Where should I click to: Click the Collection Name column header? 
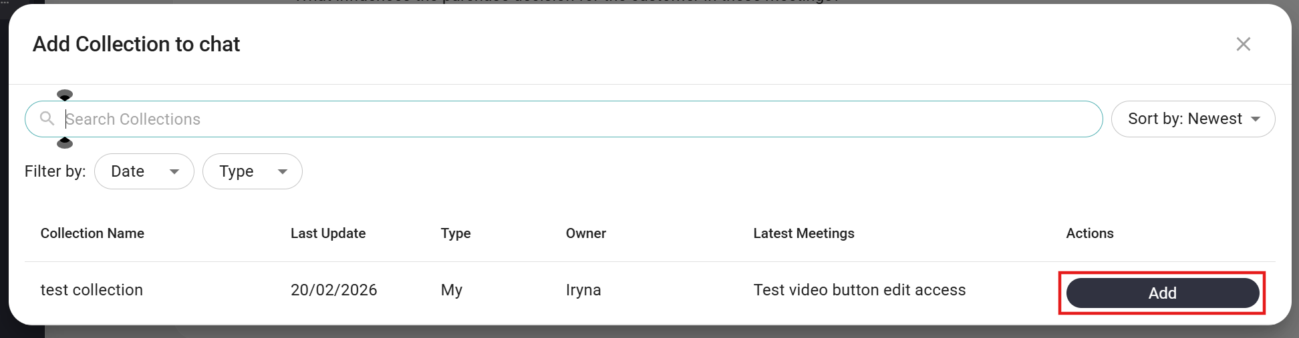point(92,233)
